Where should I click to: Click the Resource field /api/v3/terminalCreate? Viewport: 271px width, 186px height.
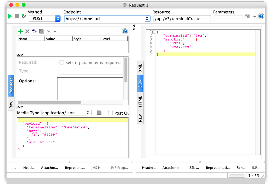[182, 19]
